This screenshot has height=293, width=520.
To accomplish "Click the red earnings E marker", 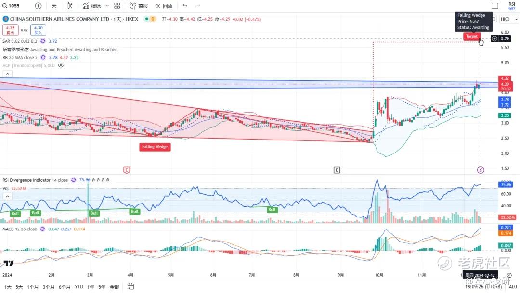I will [x=126, y=170].
